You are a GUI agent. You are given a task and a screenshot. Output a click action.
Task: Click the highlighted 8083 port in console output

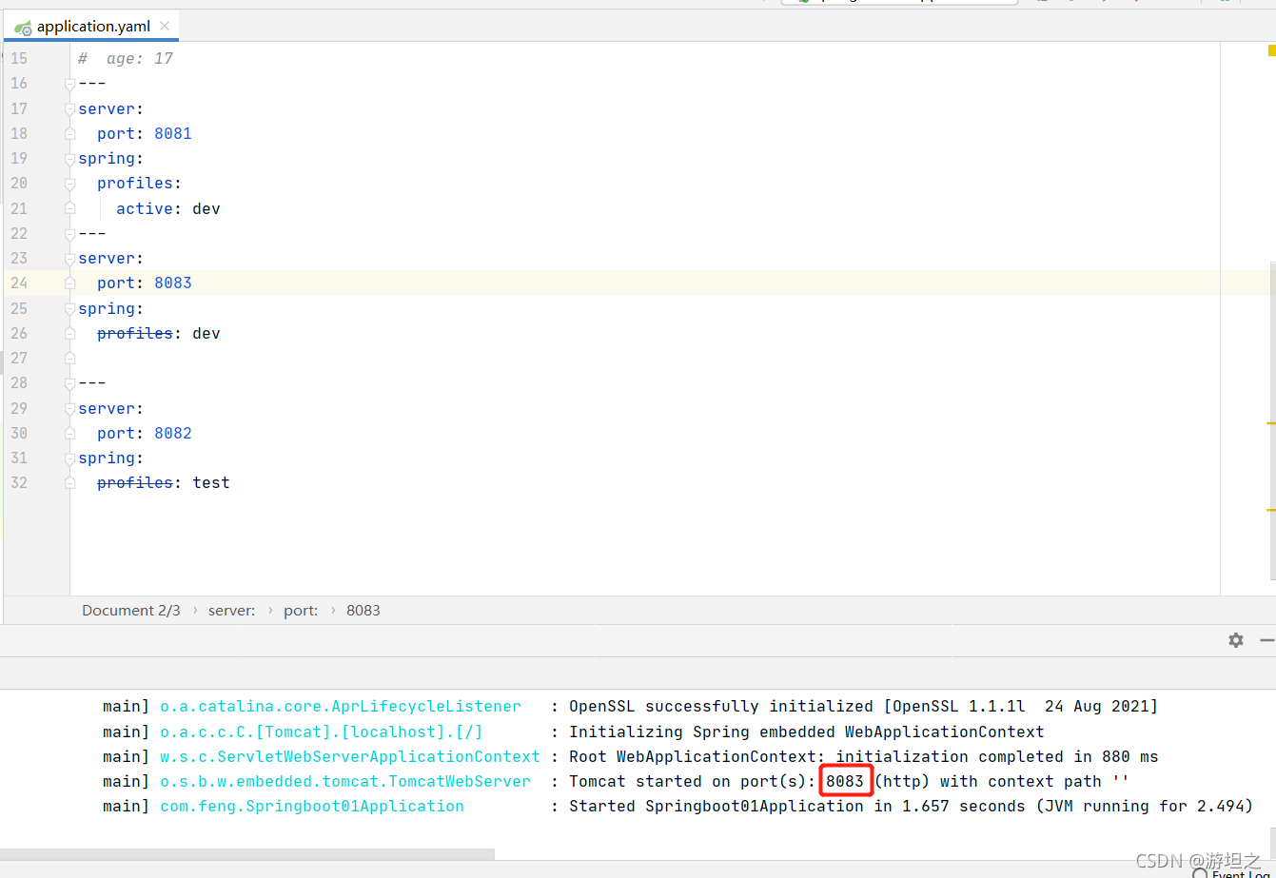[845, 780]
